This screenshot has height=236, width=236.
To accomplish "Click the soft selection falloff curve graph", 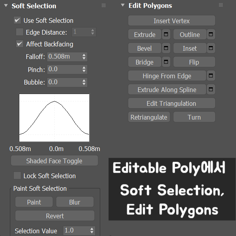I will (54, 118).
